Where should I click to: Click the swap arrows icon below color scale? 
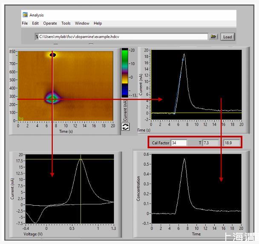126,127
